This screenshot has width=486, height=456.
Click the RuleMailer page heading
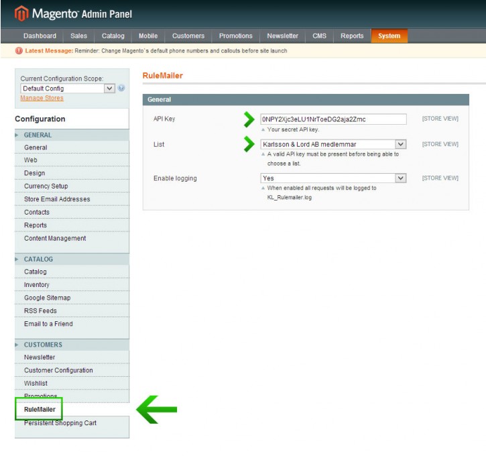[x=162, y=75]
